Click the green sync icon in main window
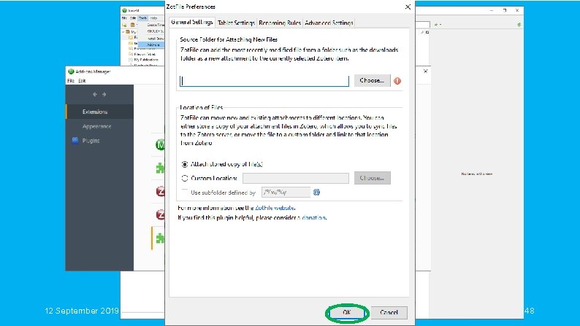Viewport: 580px width, 326px height. [519, 25]
